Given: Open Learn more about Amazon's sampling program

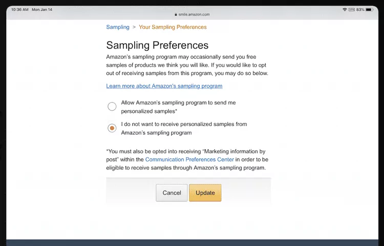Looking at the screenshot, I should click(x=164, y=86).
